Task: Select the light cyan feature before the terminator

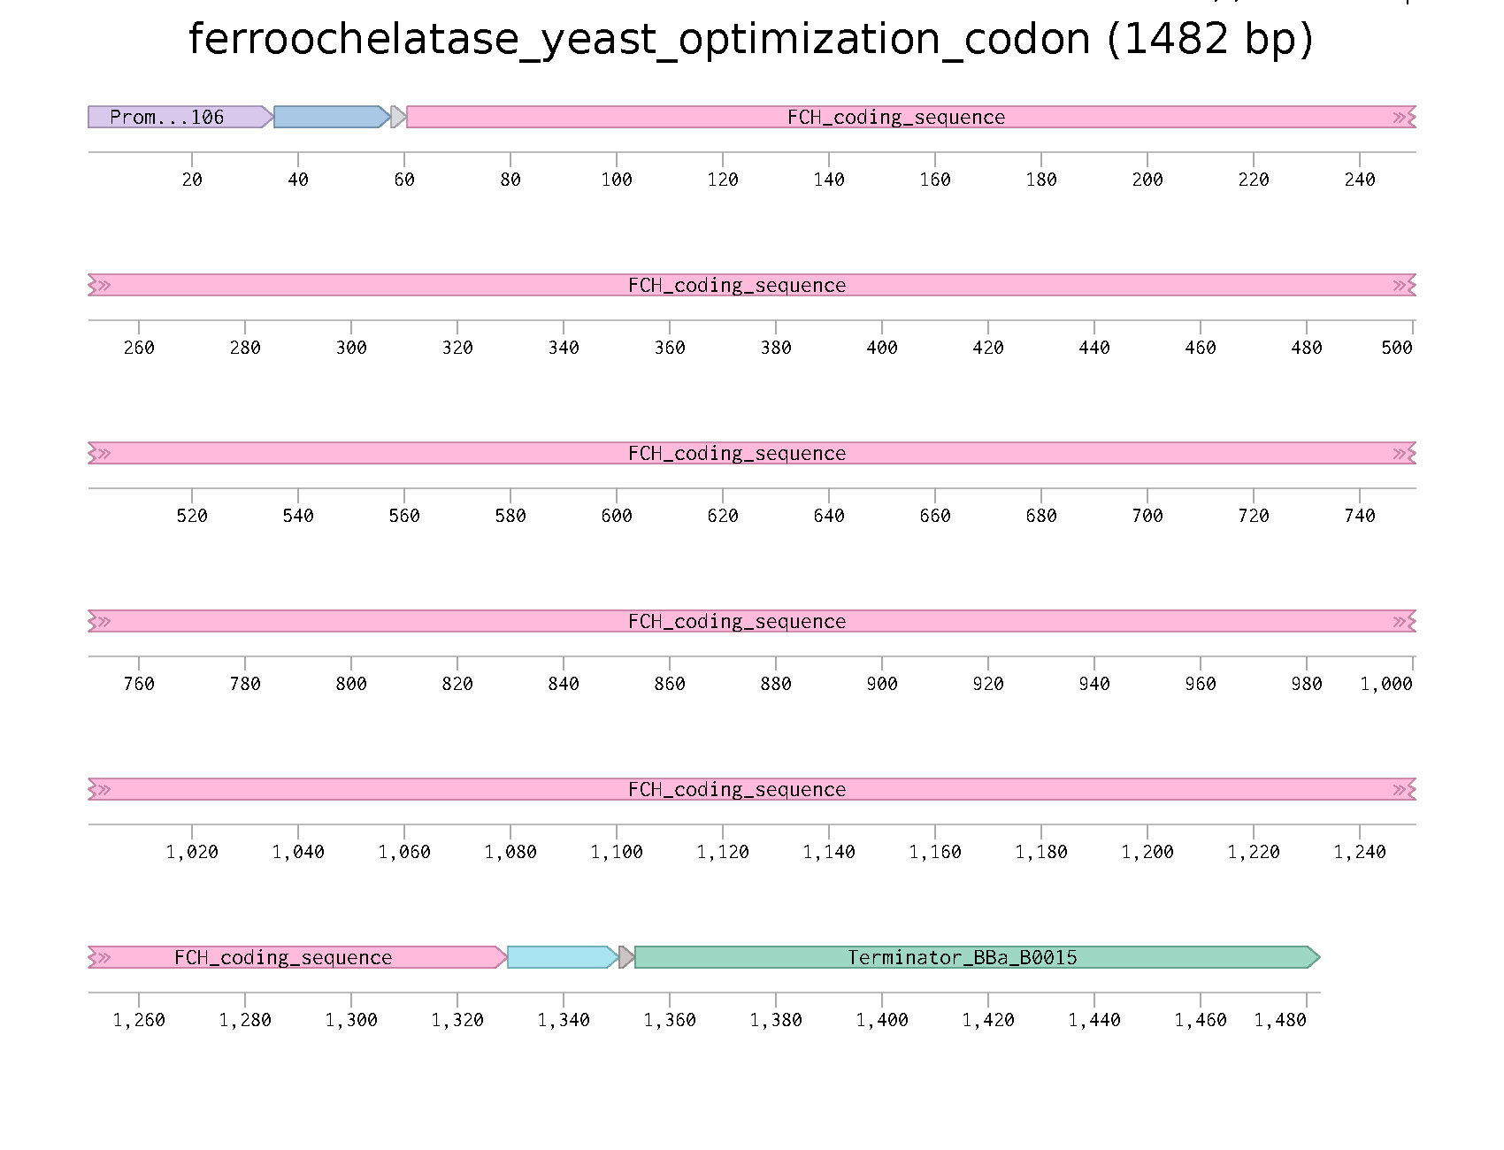Action: [562, 957]
